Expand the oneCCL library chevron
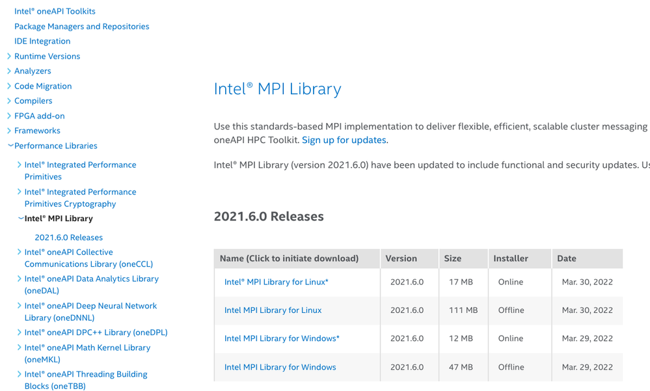Image resolution: width=650 pixels, height=391 pixels. tap(19, 252)
